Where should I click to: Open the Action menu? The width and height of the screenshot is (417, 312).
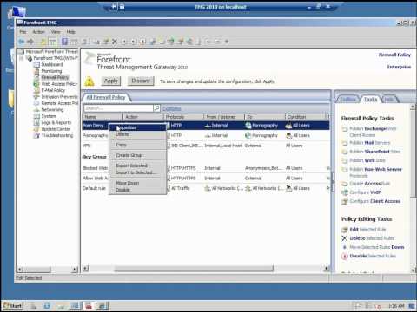38,32
